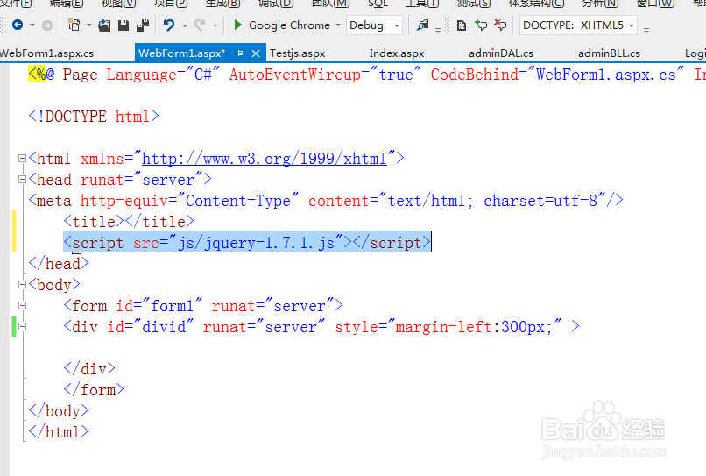
Task: Click the charset=utf-8 content value
Action: tap(540, 201)
